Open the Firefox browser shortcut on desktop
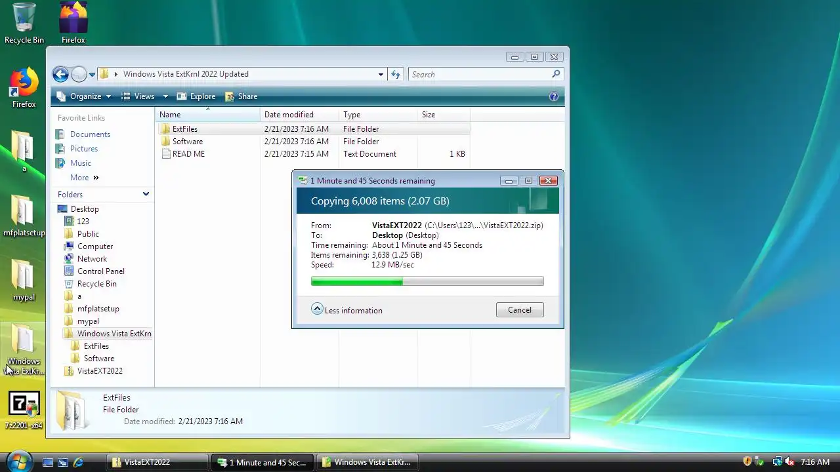 pos(24,88)
